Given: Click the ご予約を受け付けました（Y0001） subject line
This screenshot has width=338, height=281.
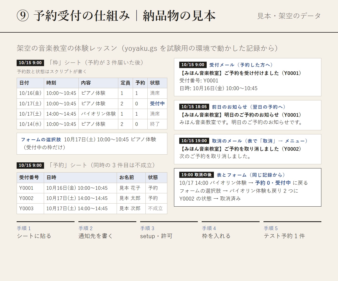Looking at the screenshot, I should click(240, 73).
